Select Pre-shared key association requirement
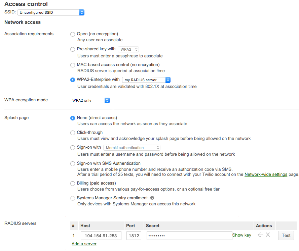 72,49
